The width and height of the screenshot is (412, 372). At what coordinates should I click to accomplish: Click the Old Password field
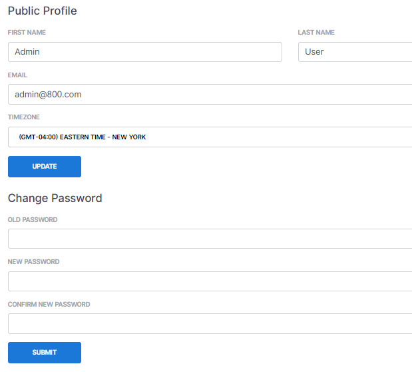[x=210, y=239]
